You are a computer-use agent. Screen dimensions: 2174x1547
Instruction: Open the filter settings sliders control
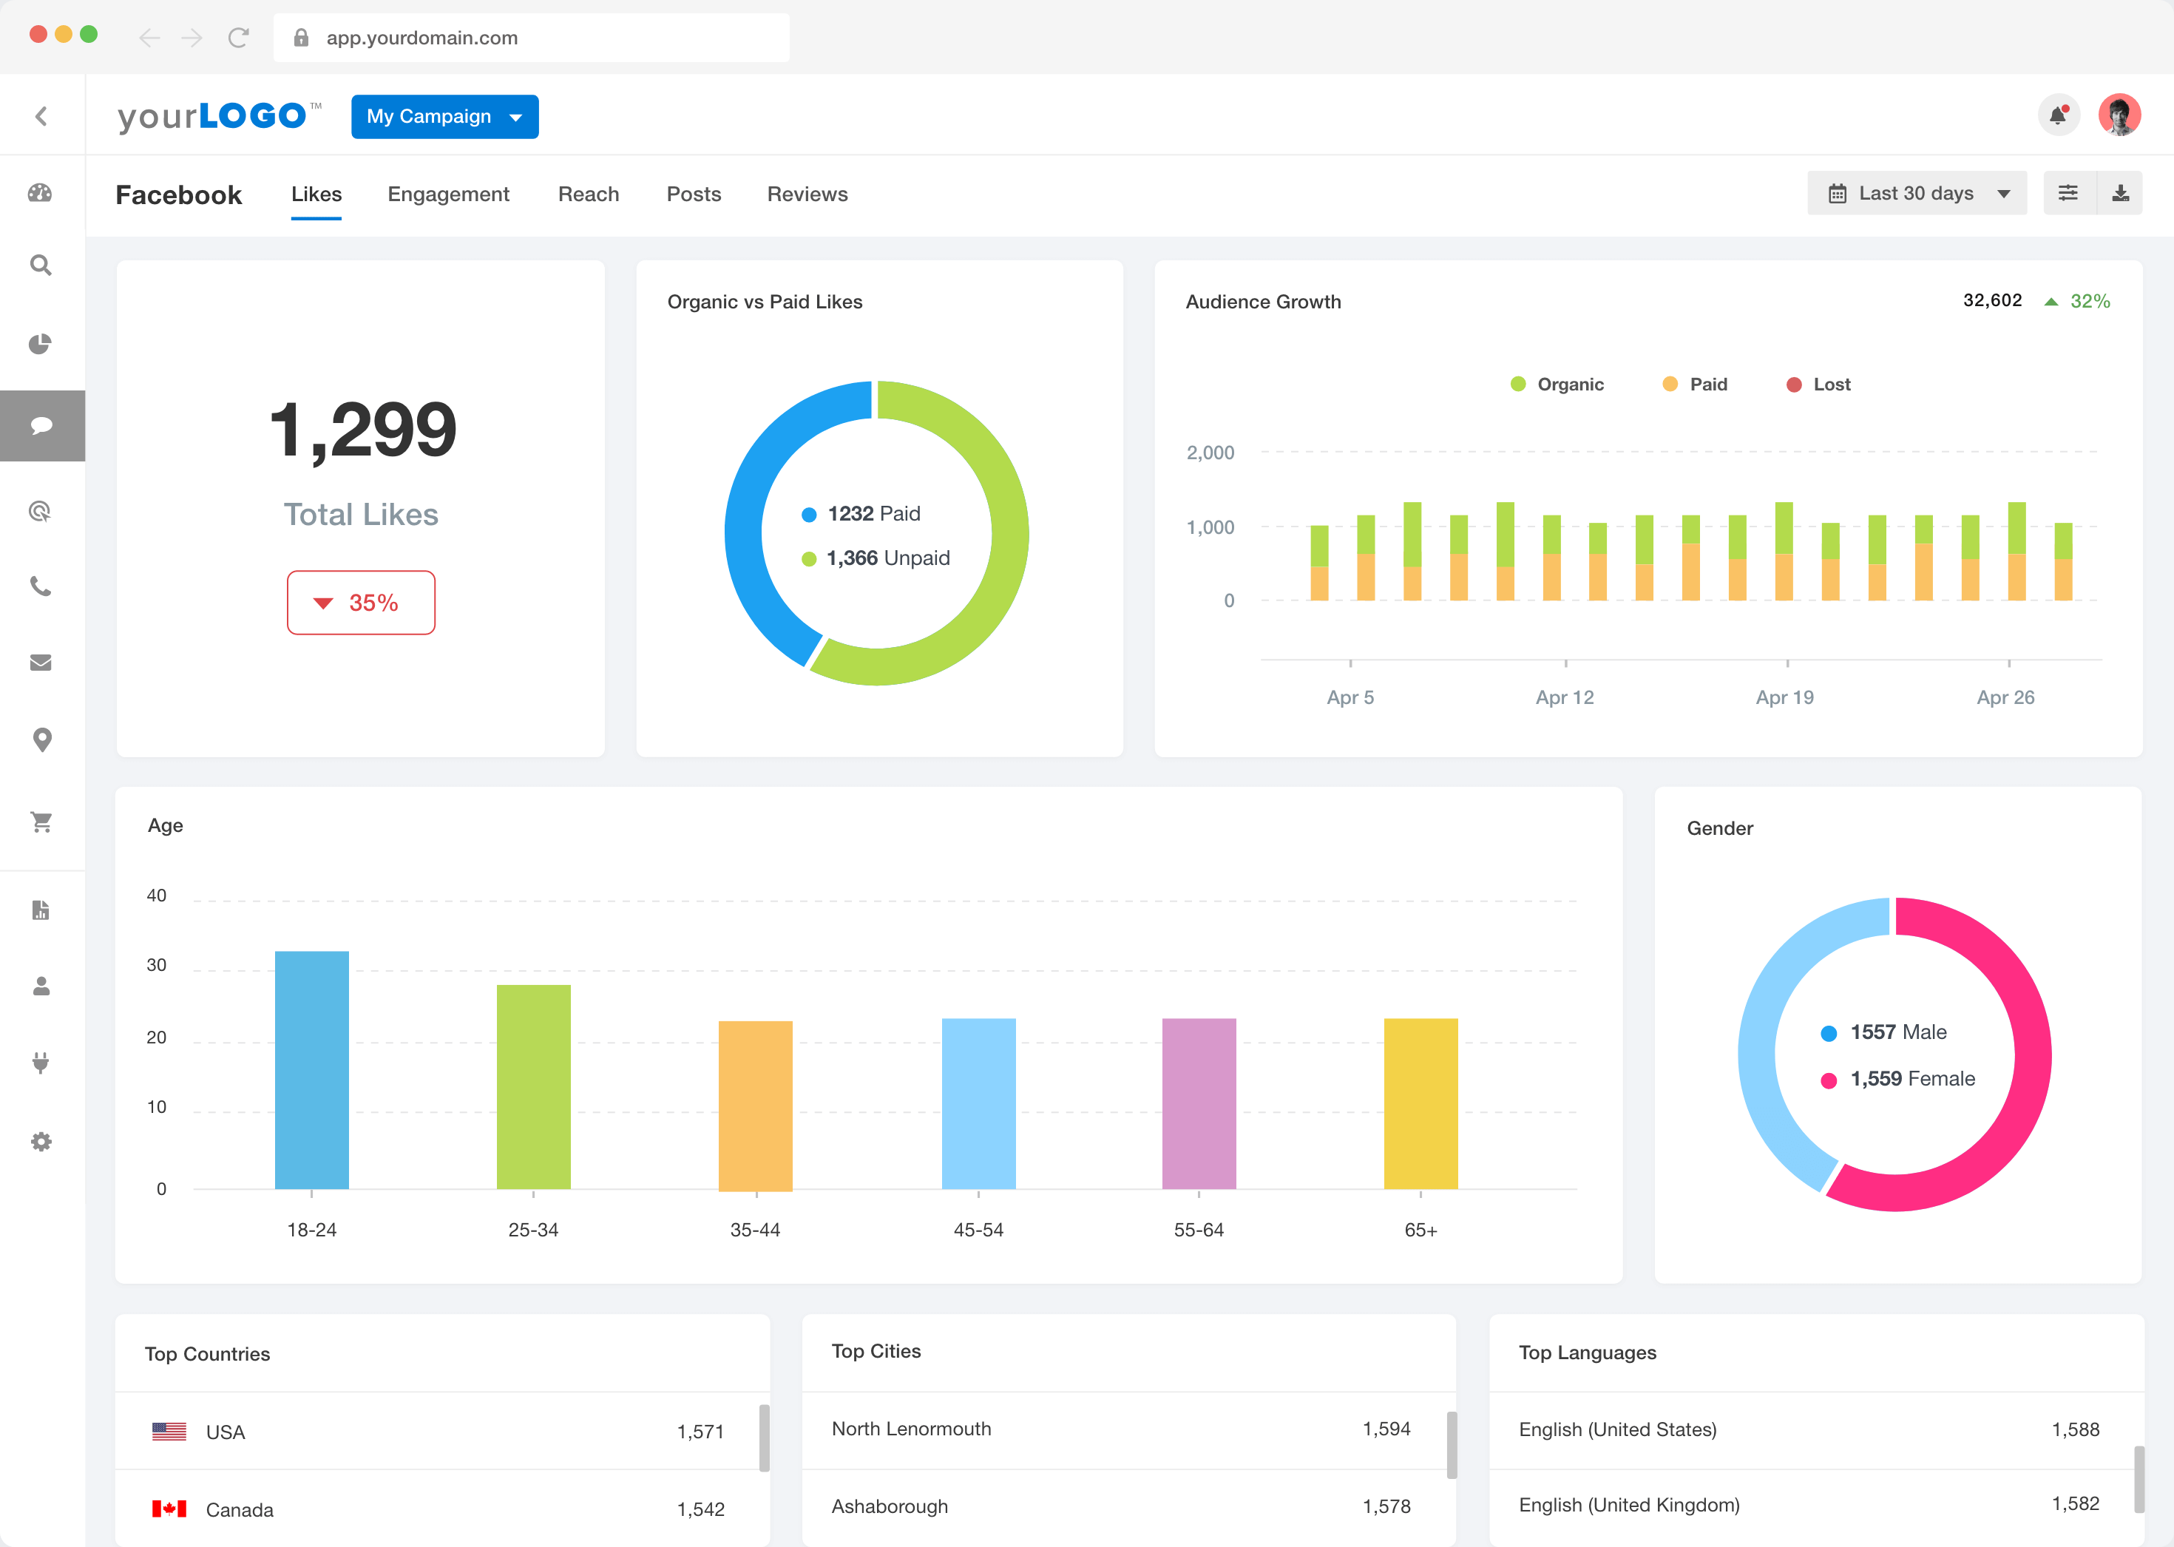coord(2068,192)
